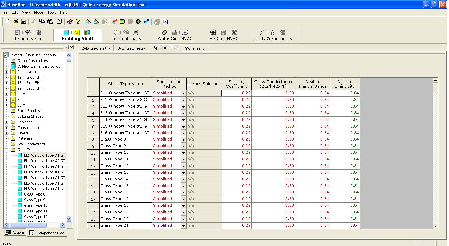Open the Mode menu
Image resolution: width=449 pixels, height=246 pixels.
(x=39, y=12)
